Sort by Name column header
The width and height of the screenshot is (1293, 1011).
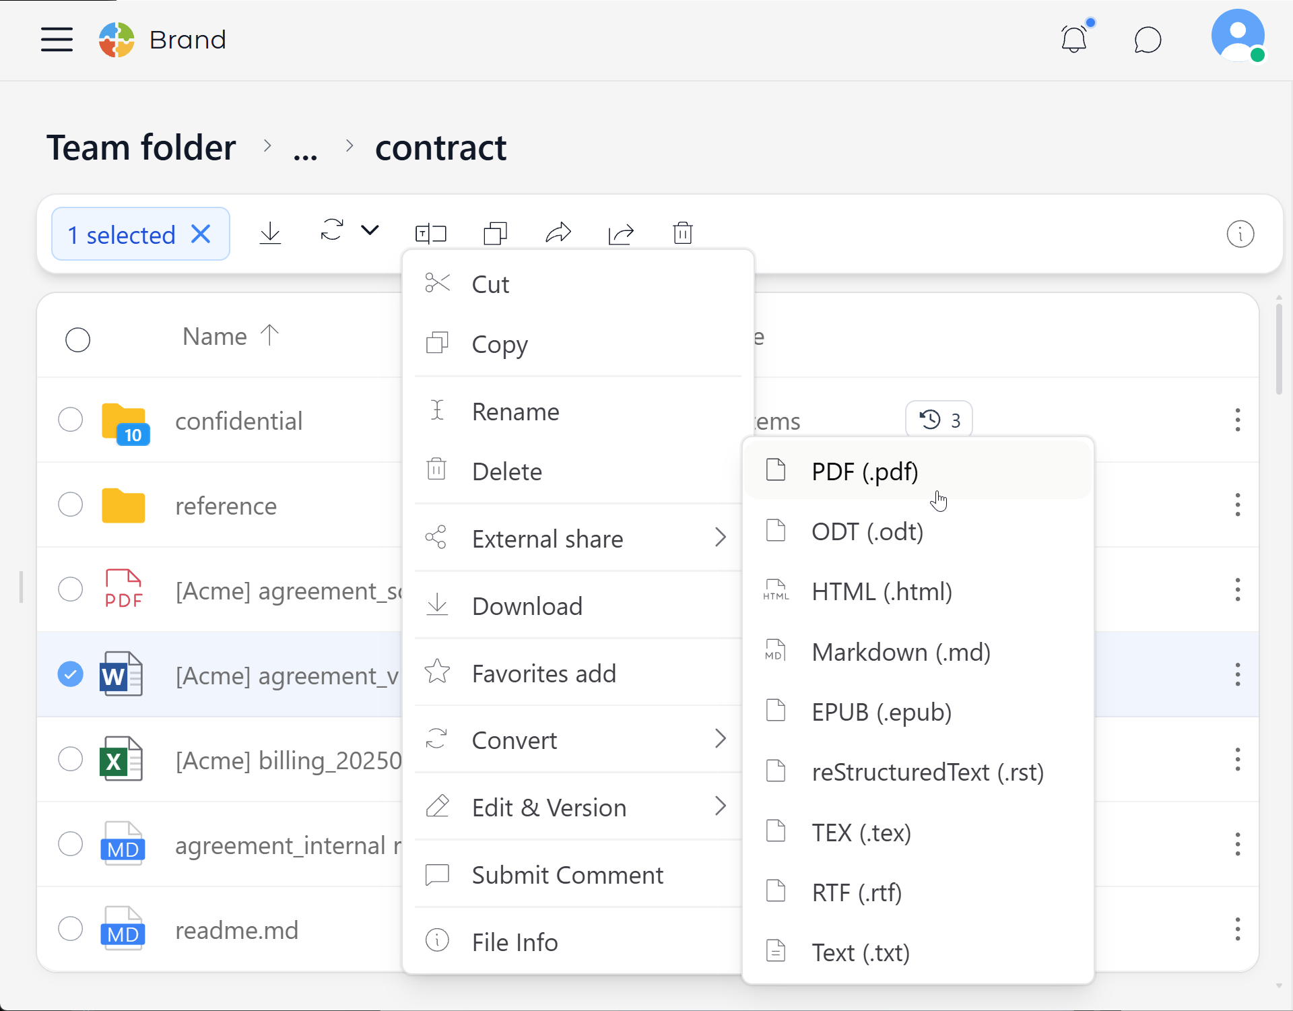pyautogui.click(x=230, y=336)
